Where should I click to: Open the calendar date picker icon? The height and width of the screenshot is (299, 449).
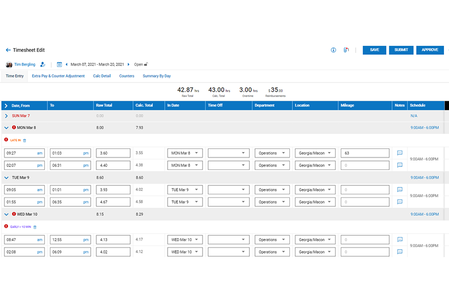coord(59,65)
